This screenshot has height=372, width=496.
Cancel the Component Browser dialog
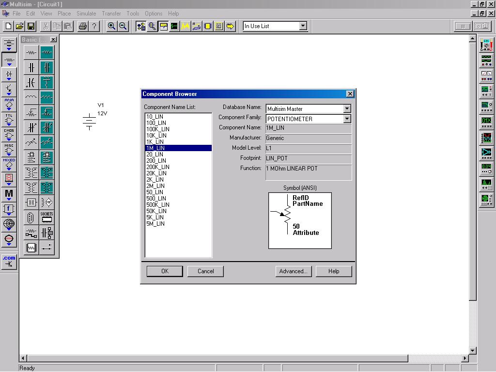coord(205,271)
